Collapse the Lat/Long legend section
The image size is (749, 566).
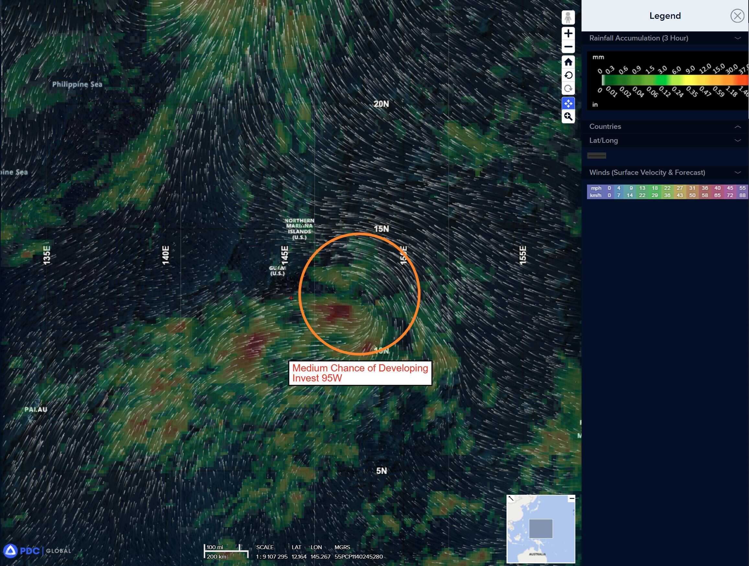(x=737, y=141)
